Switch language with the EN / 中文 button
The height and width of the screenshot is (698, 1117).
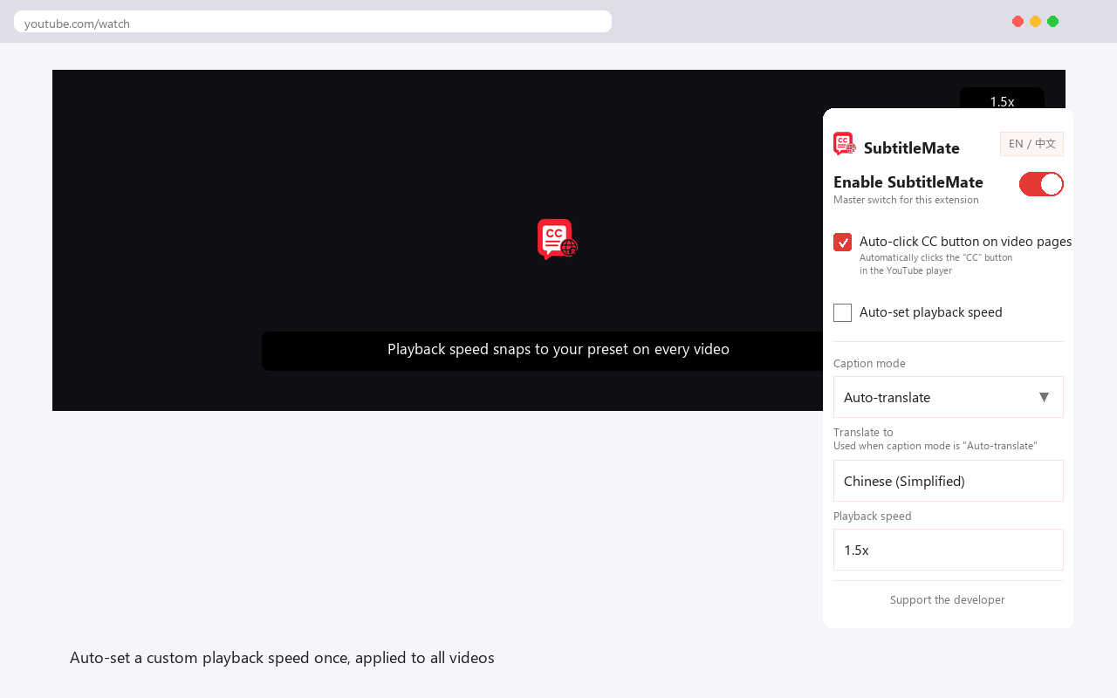[1031, 144]
